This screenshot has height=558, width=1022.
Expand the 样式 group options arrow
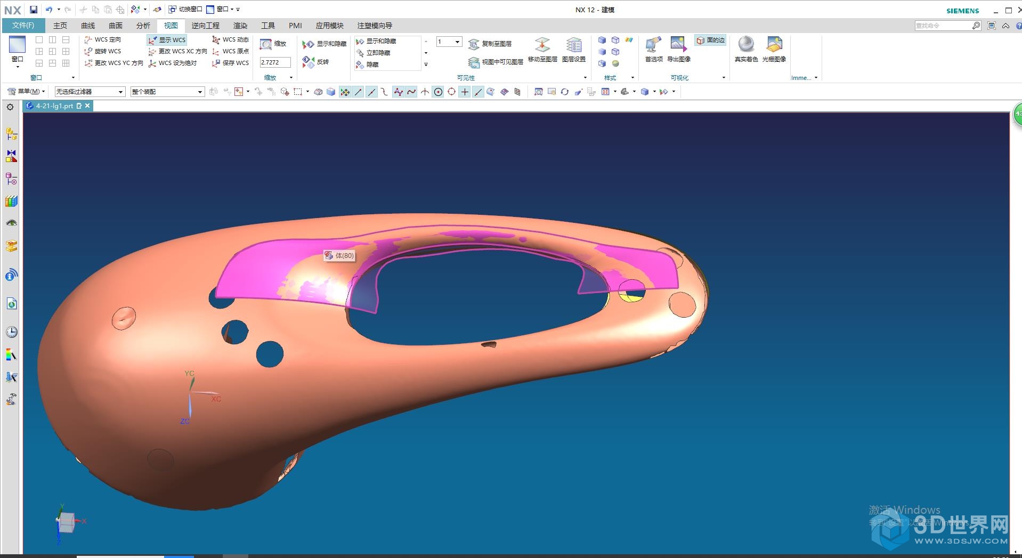[632, 78]
